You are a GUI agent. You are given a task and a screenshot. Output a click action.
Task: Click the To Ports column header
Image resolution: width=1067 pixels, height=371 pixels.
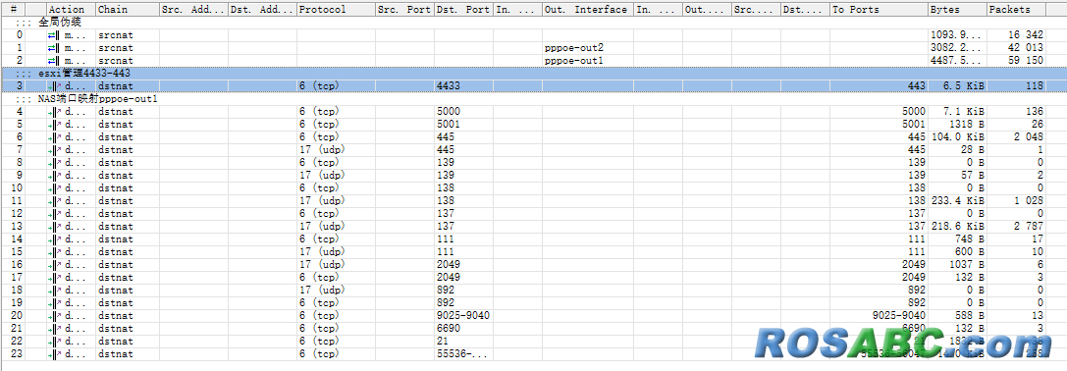(880, 10)
